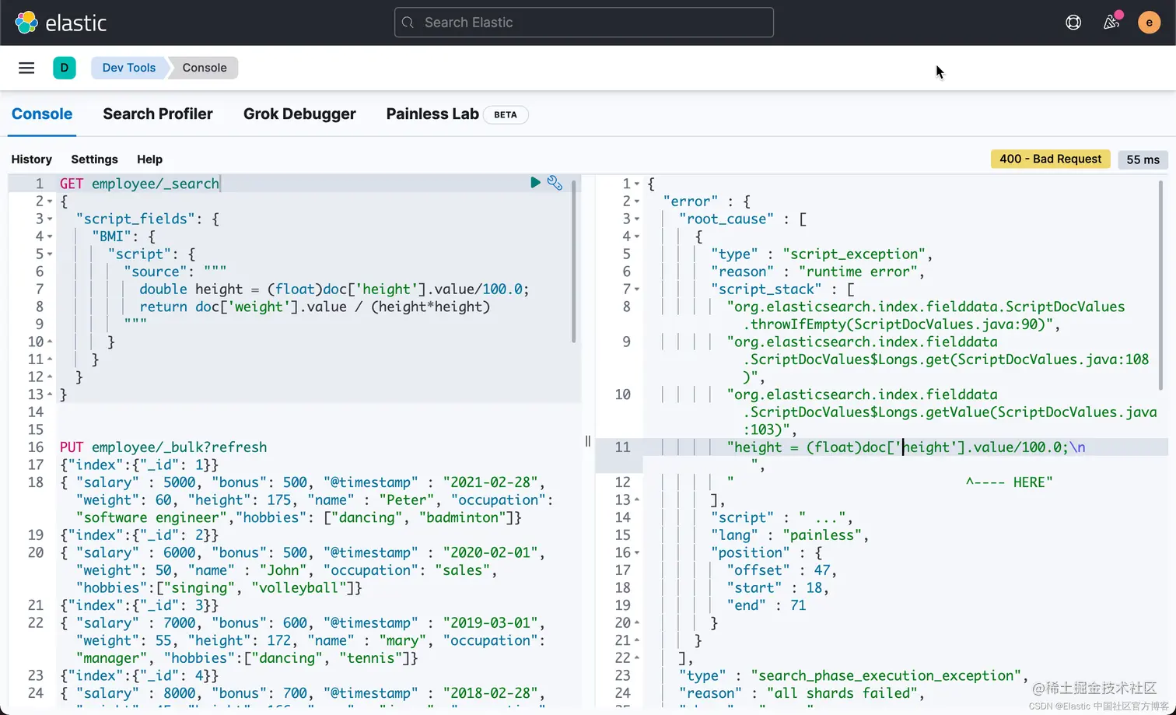Open the wrench request options icon
This screenshot has height=715, width=1176.
(x=555, y=182)
